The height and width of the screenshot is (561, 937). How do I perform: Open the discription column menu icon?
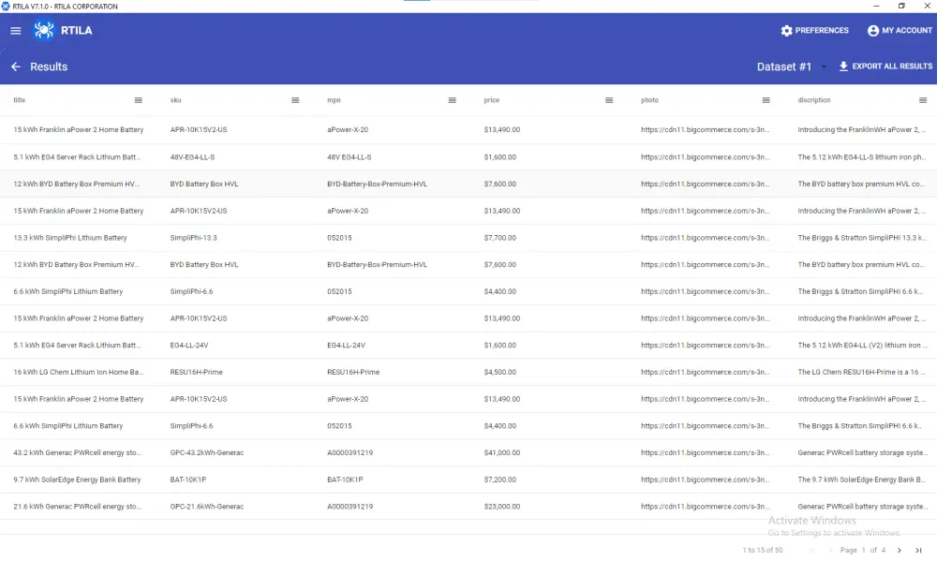pyautogui.click(x=923, y=100)
